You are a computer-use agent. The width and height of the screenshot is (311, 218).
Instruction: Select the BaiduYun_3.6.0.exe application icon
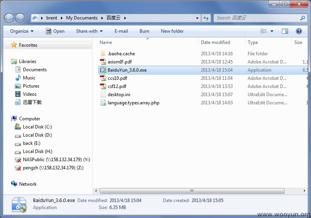[x=103, y=70]
